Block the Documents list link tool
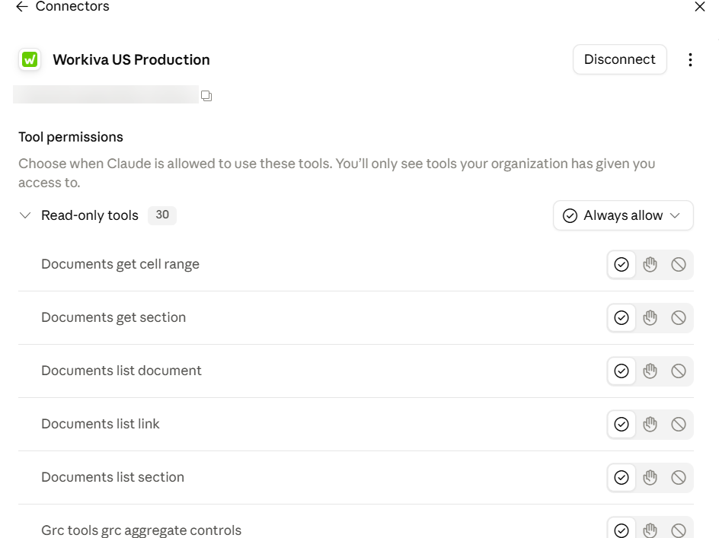This screenshot has width=719, height=538. tap(678, 424)
